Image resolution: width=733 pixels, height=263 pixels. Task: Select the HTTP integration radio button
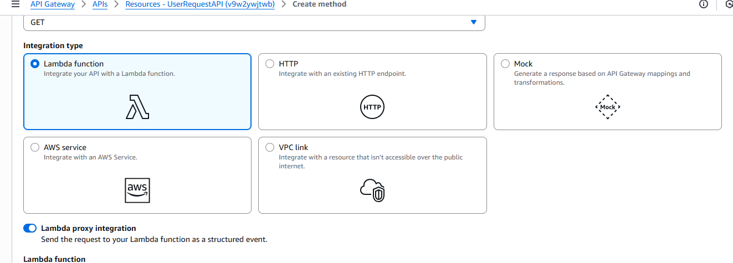[270, 64]
